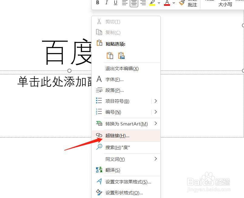
Task: Click clipboard icon beside 粘贴选项
Action: (x=99, y=43)
